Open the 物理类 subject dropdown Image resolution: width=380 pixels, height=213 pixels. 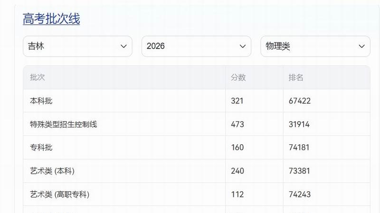coord(315,46)
